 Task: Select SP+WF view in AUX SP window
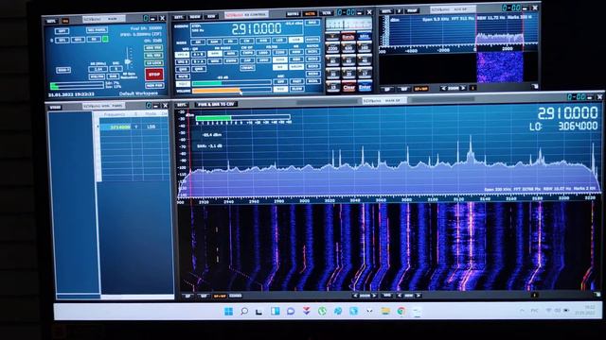420,88
